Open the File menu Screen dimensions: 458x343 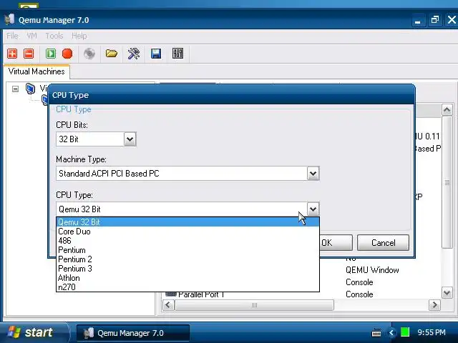12,36
